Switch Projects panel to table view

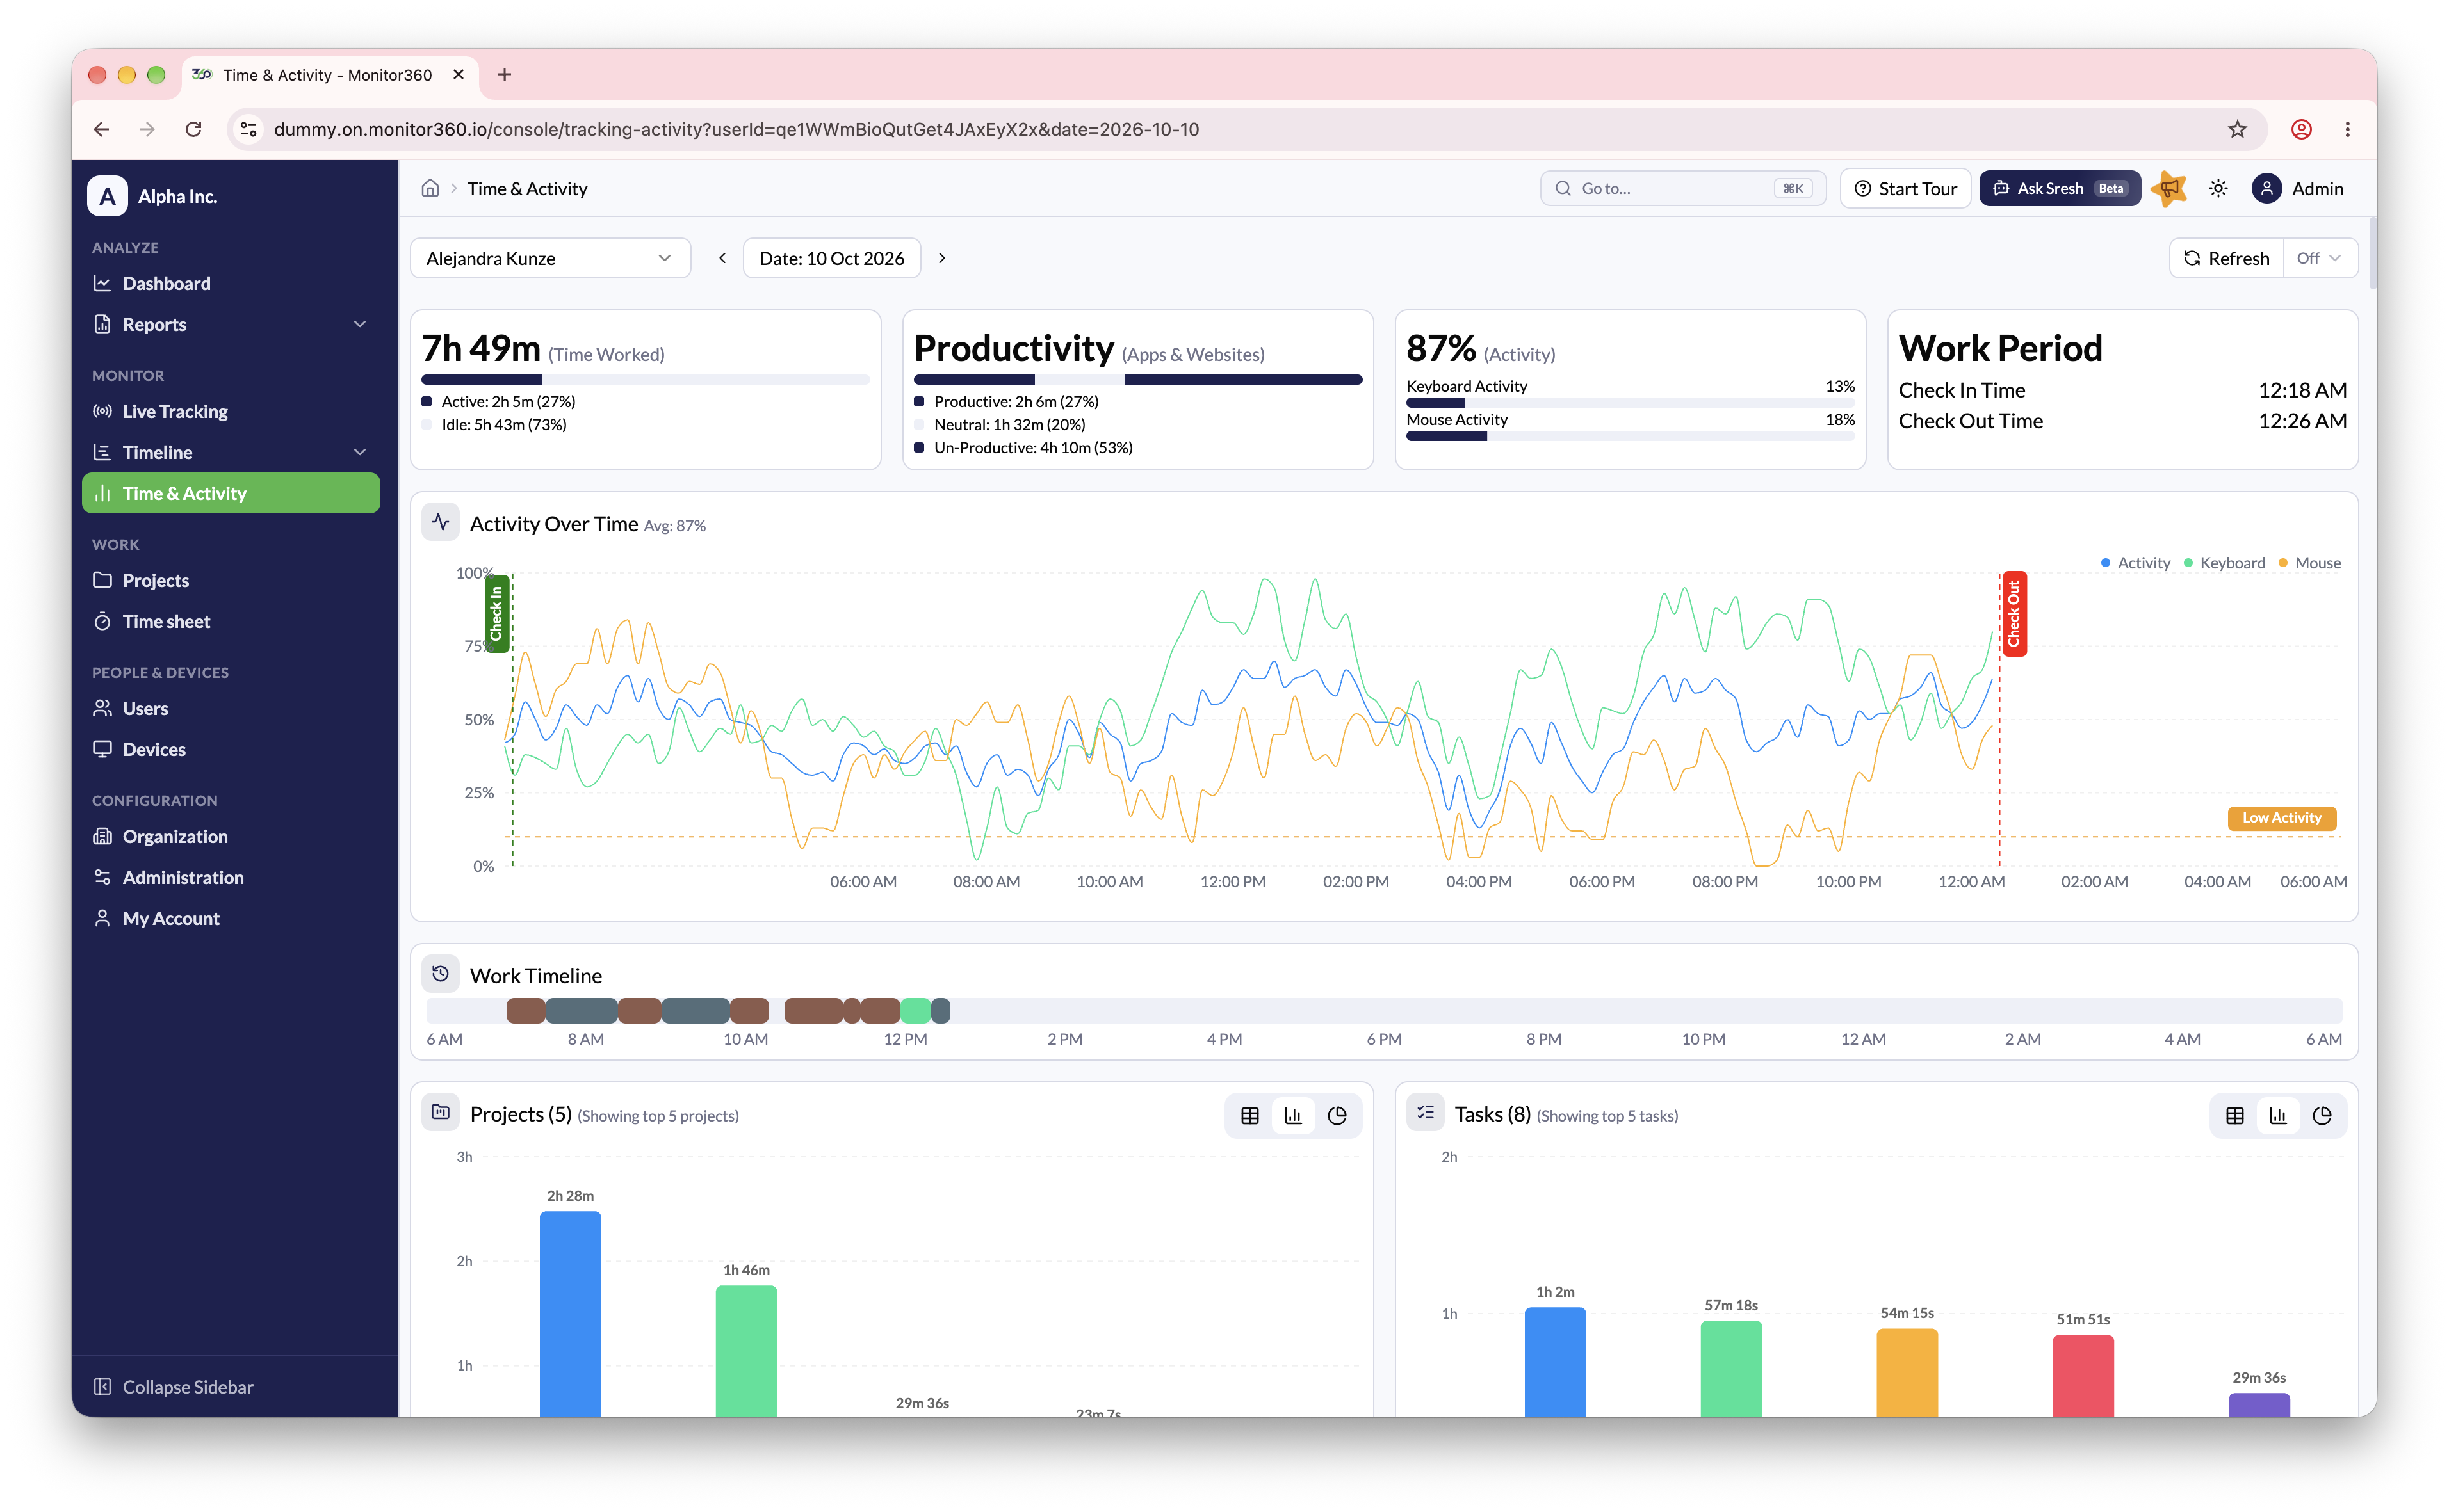(x=1249, y=1115)
